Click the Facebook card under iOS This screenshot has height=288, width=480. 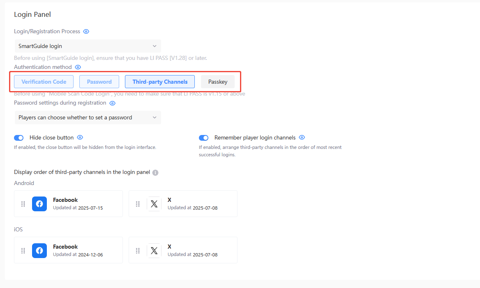pos(68,250)
